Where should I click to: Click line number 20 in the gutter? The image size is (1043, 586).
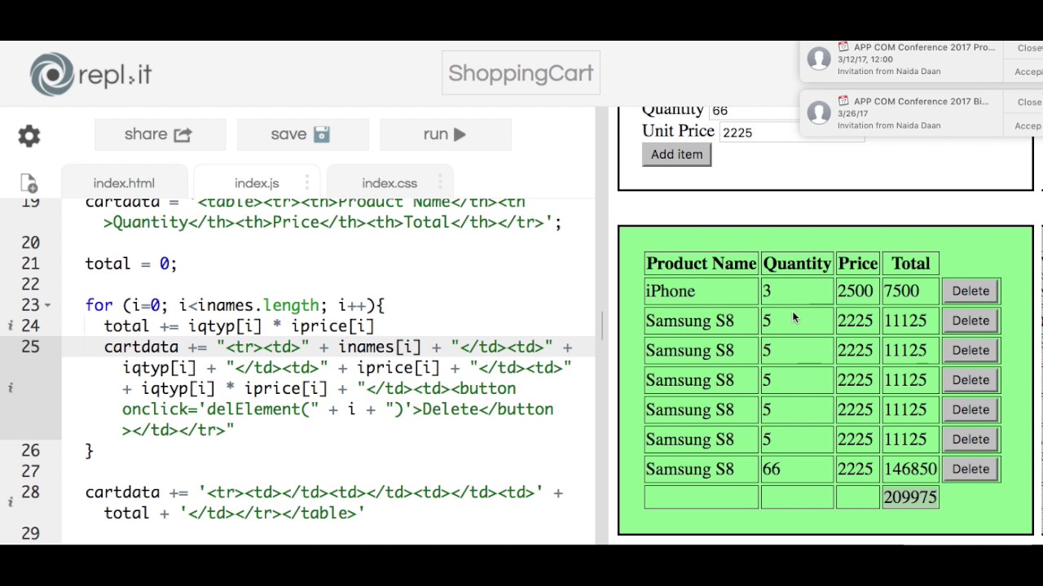coord(30,243)
